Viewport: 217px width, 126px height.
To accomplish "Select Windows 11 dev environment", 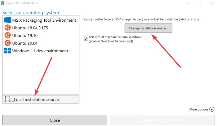I will tap(41, 51).
